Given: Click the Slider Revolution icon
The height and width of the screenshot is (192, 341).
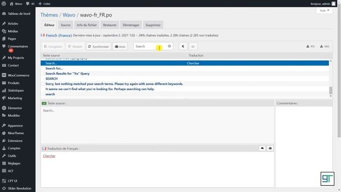Looking at the screenshot, I should 4,188.
